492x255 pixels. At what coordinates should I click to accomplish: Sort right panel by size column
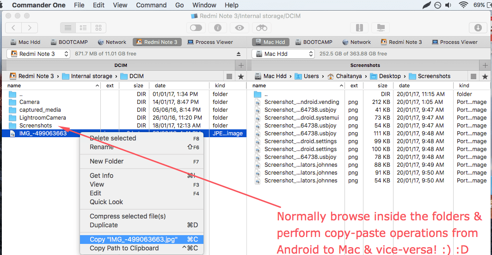(378, 85)
